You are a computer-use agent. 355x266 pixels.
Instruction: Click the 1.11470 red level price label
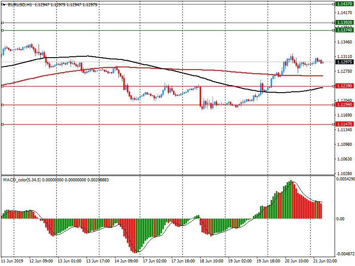344,124
